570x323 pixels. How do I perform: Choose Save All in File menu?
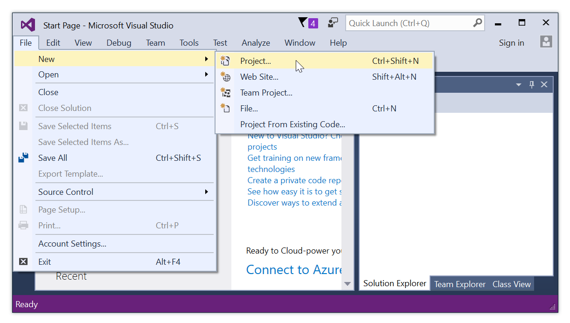point(115,158)
